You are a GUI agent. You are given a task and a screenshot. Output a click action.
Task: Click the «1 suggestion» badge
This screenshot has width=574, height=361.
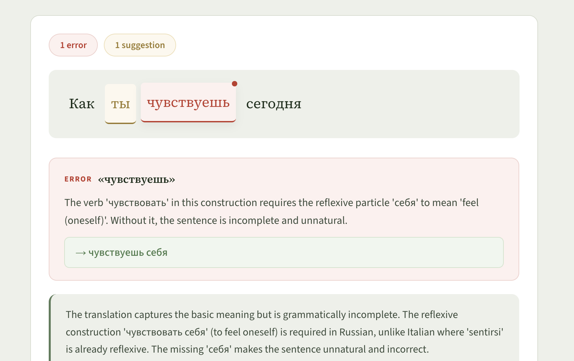point(140,45)
